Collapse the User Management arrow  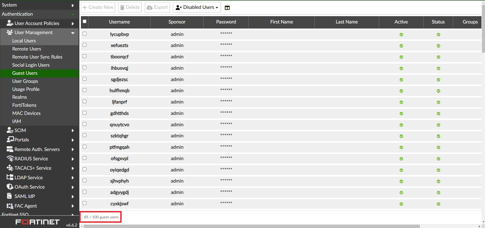tap(73, 33)
